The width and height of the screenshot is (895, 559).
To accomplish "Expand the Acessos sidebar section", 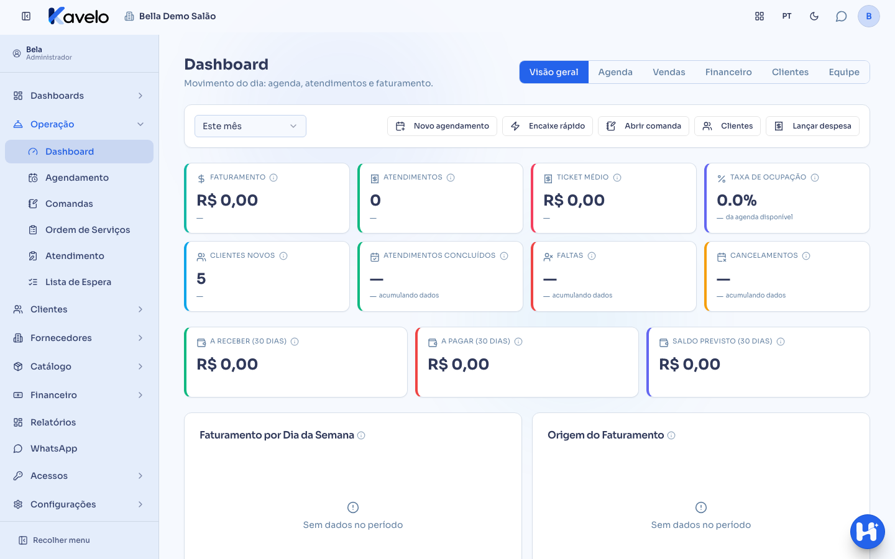I will (x=79, y=476).
